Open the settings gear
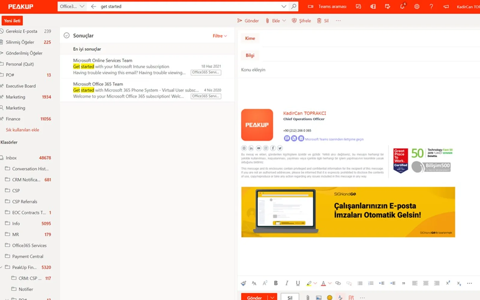This screenshot has width=480, height=300. (417, 6)
